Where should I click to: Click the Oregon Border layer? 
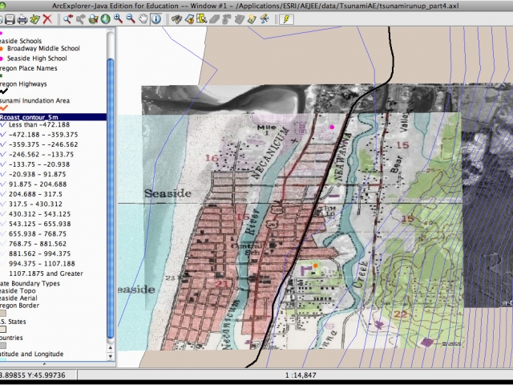point(19,306)
